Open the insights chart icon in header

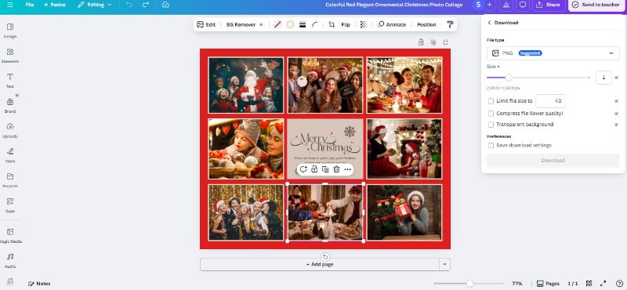pyautogui.click(x=506, y=5)
